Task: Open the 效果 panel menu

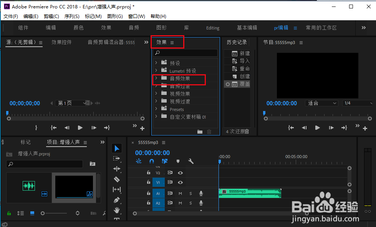Action: (172, 42)
